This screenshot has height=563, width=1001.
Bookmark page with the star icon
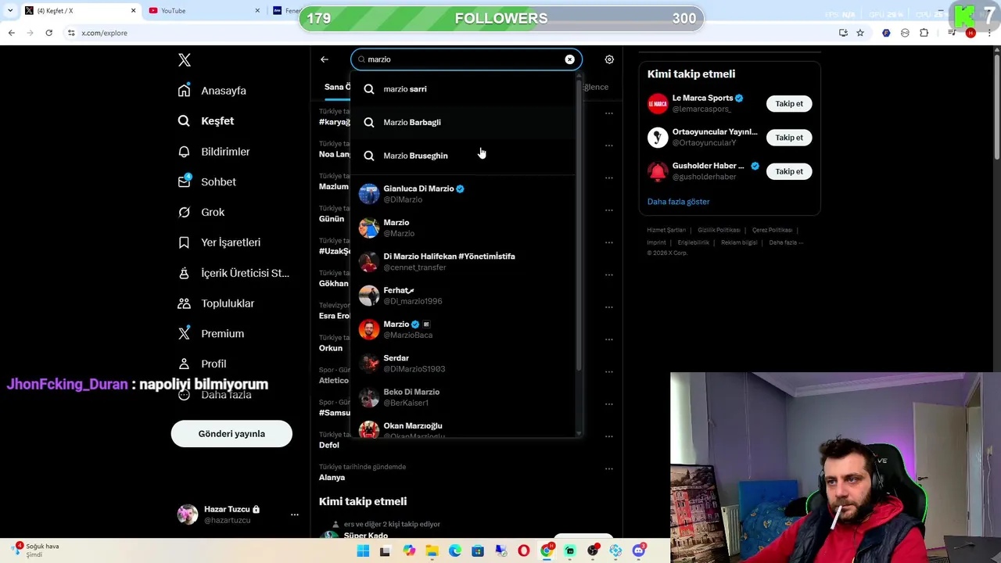pos(860,33)
